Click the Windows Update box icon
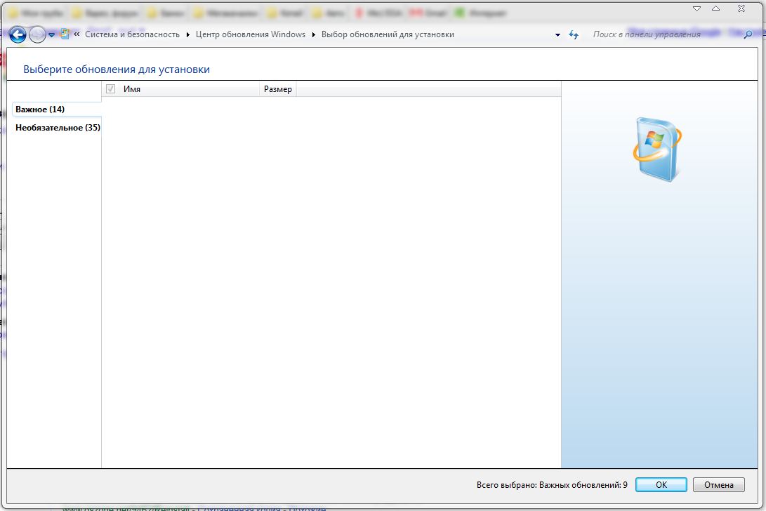This screenshot has width=766, height=511. click(x=658, y=150)
